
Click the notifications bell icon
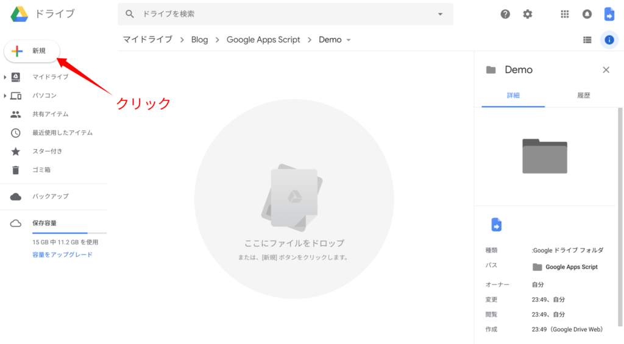click(587, 14)
